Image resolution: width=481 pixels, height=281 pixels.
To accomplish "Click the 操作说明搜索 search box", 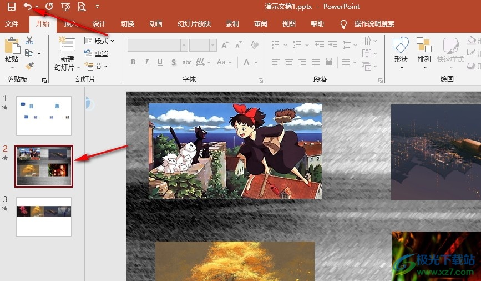I will pos(374,24).
